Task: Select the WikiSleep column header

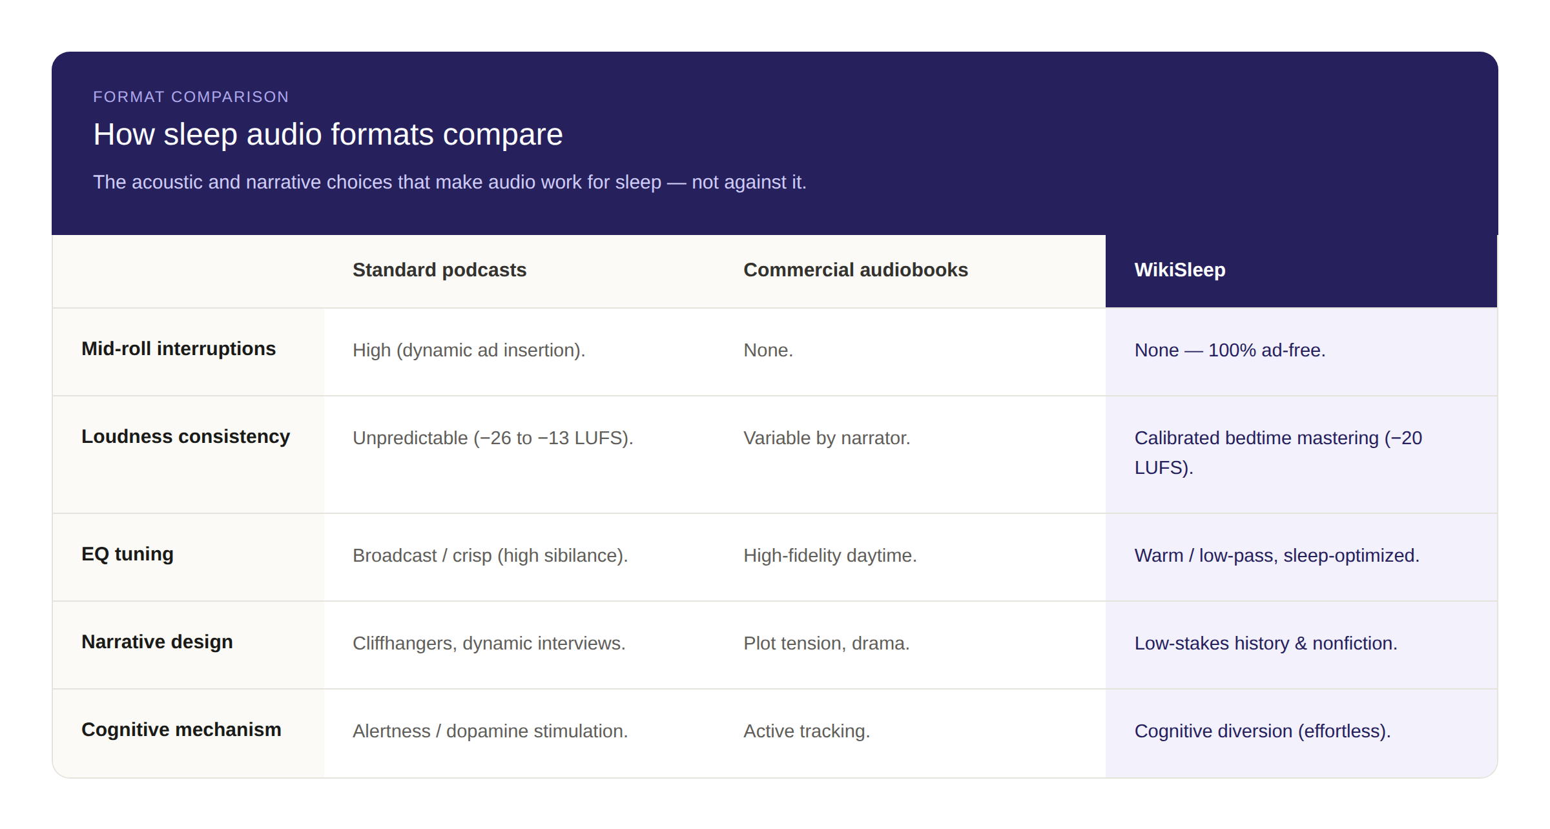Action: 1180,270
